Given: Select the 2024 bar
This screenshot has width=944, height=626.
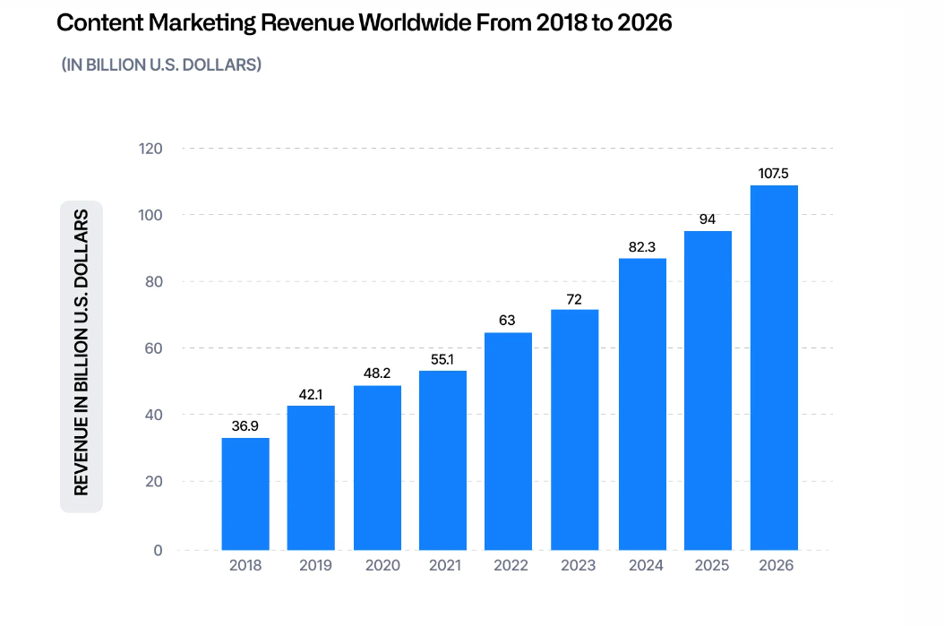Looking at the screenshot, I should coord(642,404).
